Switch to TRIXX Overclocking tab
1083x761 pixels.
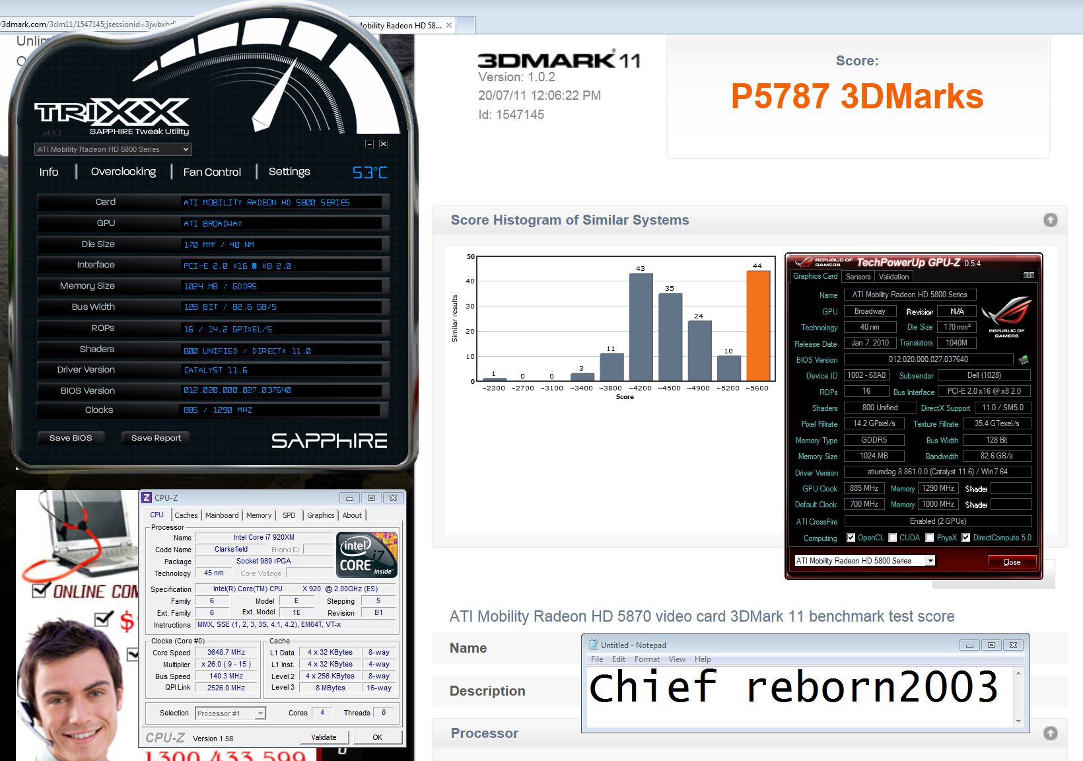pyautogui.click(x=123, y=172)
